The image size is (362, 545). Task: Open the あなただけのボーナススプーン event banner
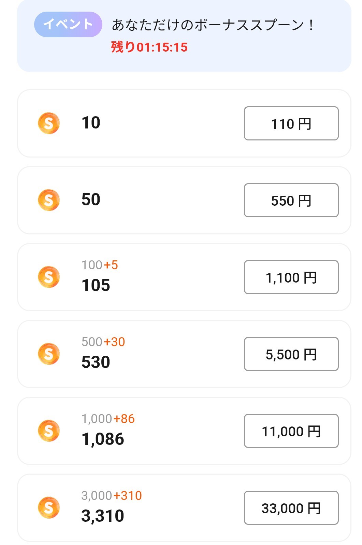coord(213,25)
